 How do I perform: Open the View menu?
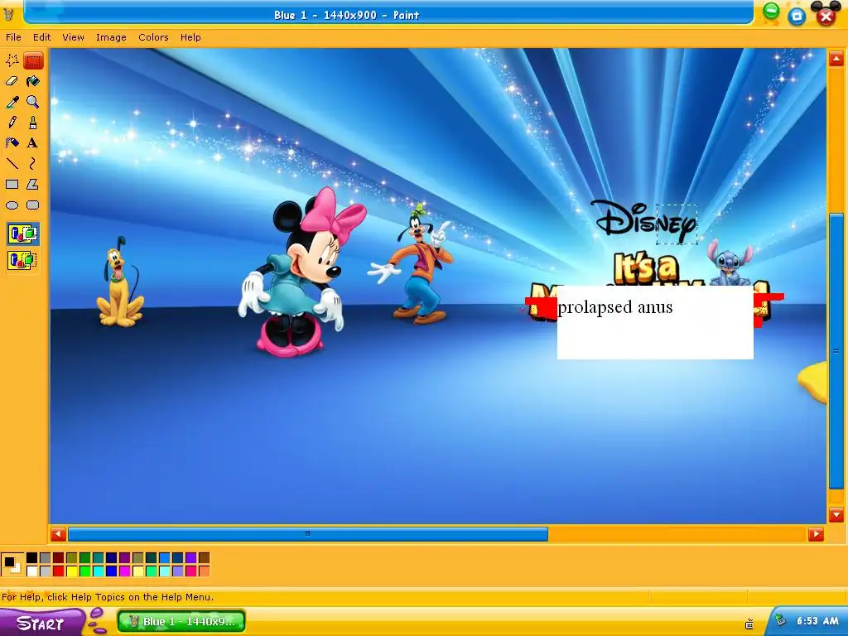[x=73, y=37]
